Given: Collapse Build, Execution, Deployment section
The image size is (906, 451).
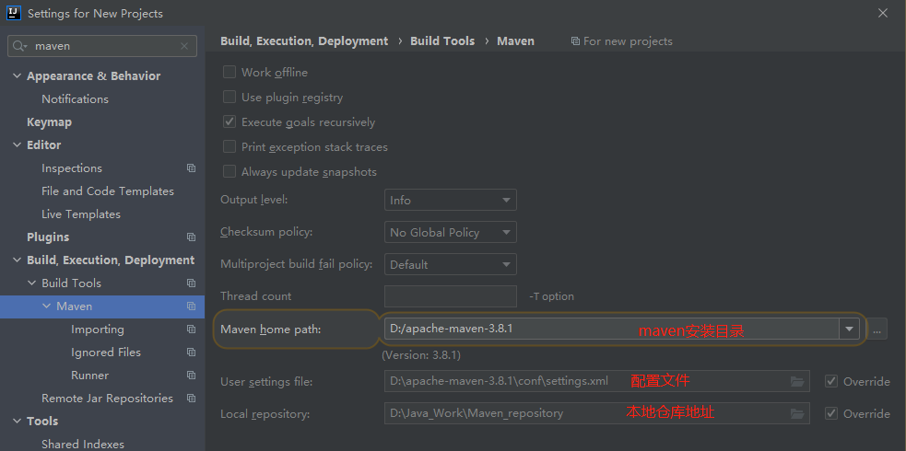Looking at the screenshot, I should [17, 260].
